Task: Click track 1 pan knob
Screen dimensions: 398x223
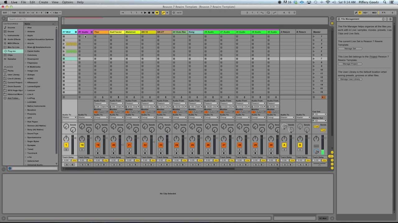Action: point(66,139)
